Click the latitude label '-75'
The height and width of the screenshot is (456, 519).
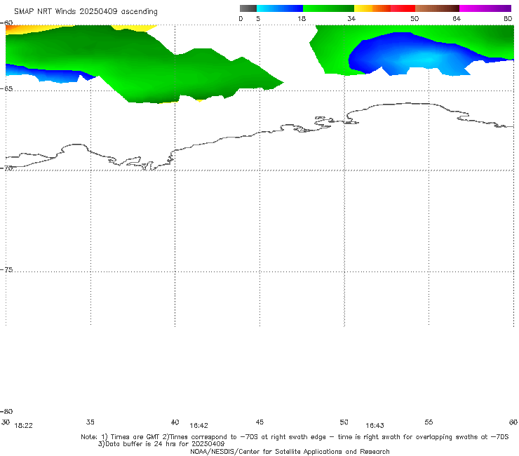pos(7,269)
